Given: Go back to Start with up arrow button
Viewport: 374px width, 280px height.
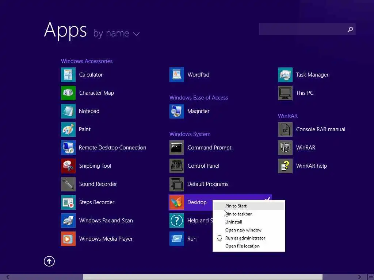Looking at the screenshot, I should tap(49, 261).
